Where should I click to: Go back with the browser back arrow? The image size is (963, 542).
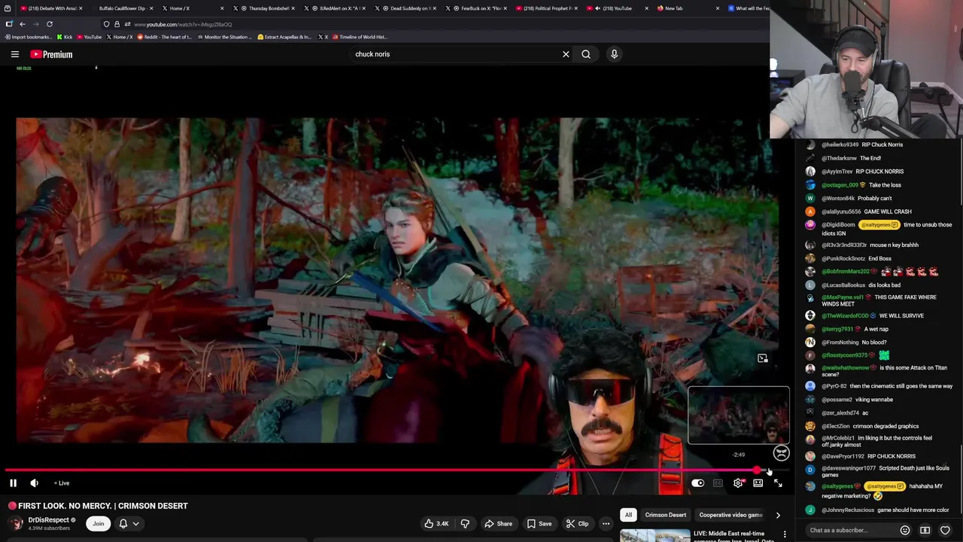point(23,24)
